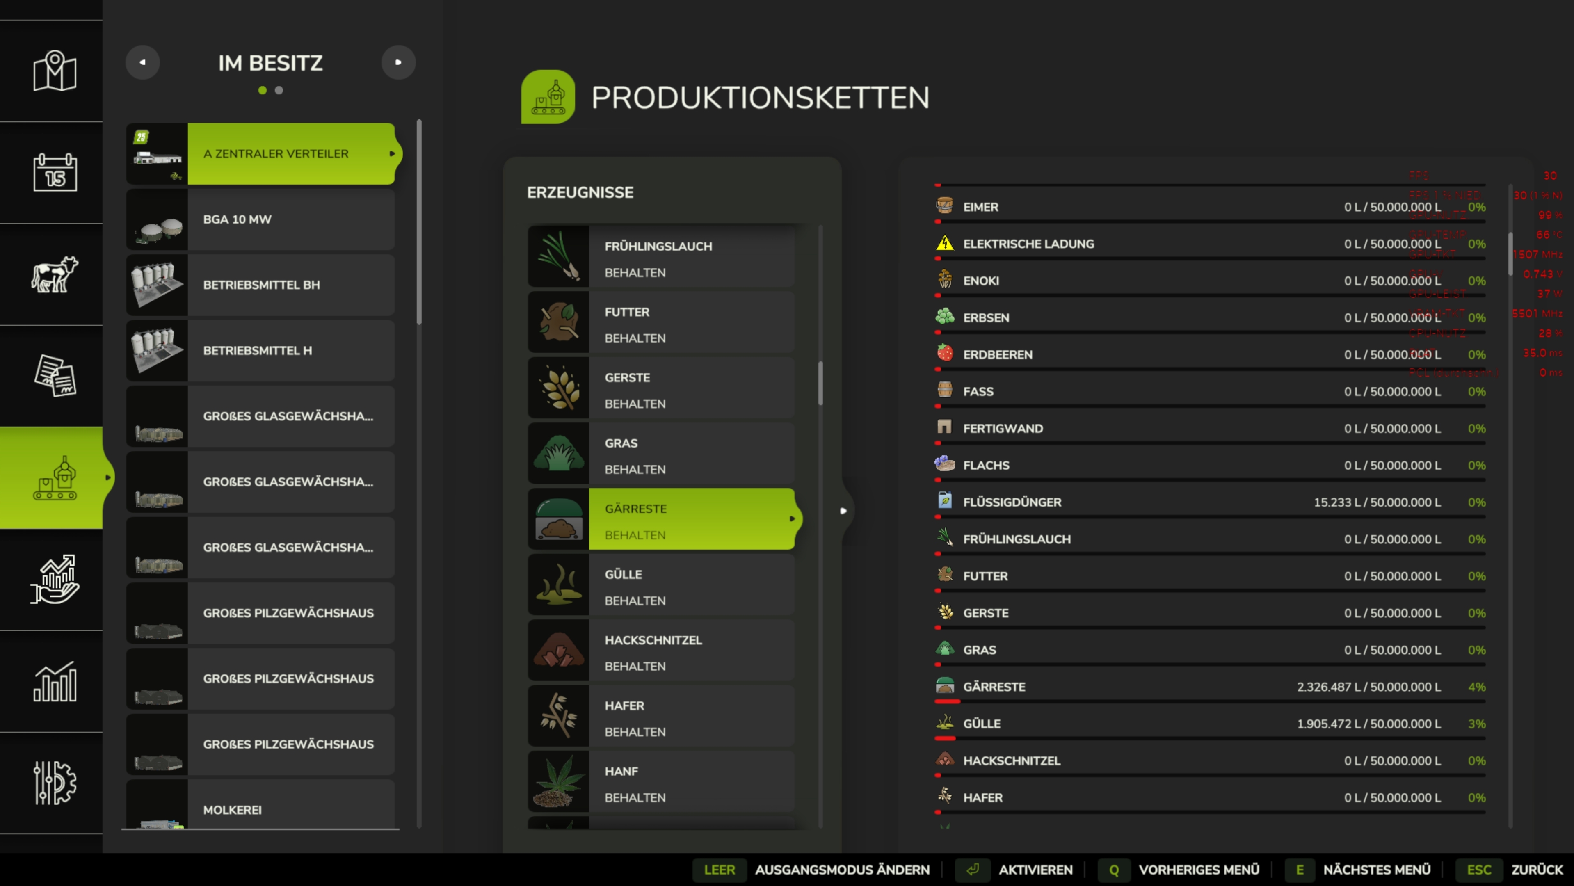Go to next category right arrow
Image resolution: width=1574 pixels, height=886 pixels.
point(398,62)
